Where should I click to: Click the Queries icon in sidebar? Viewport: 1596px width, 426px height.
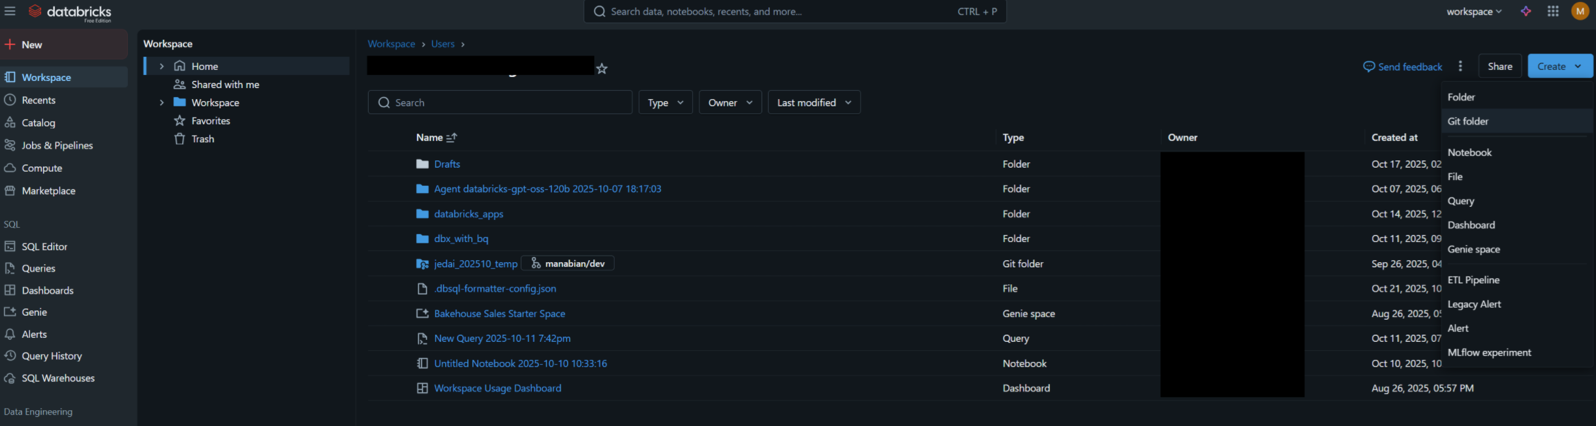pos(10,268)
